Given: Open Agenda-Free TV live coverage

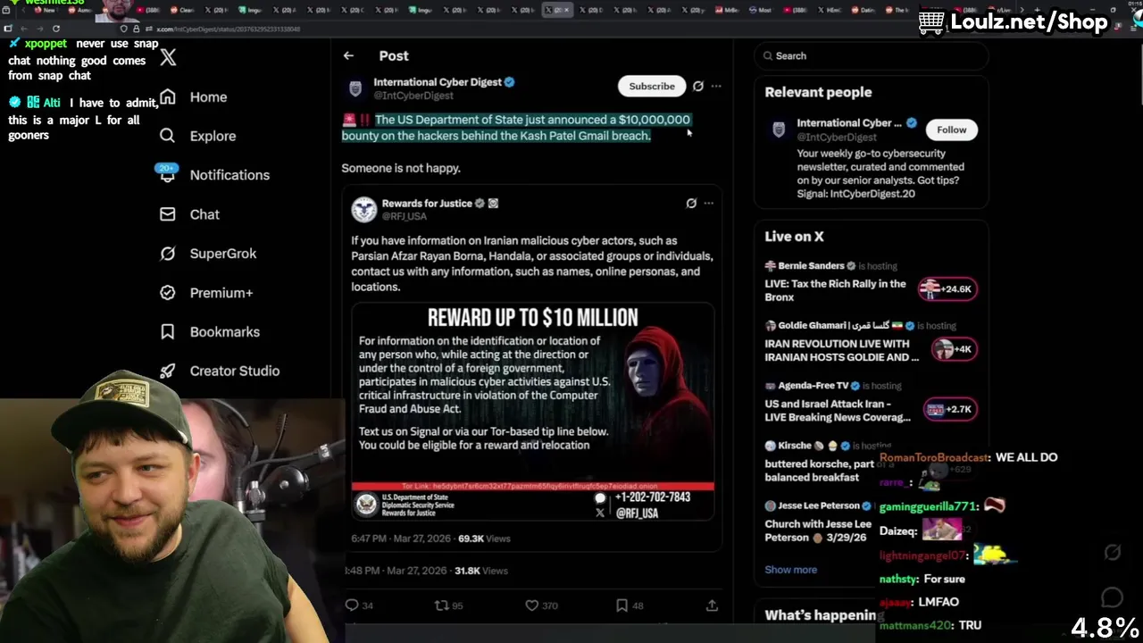Looking at the screenshot, I should [838, 410].
